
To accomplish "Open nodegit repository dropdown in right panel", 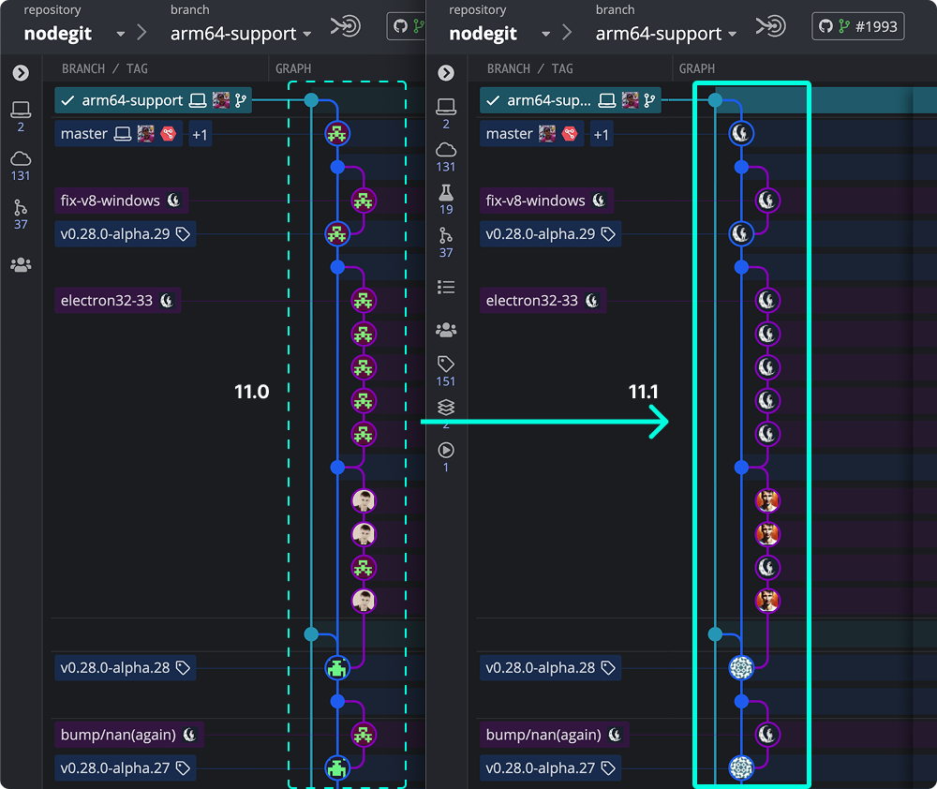I will (545, 34).
